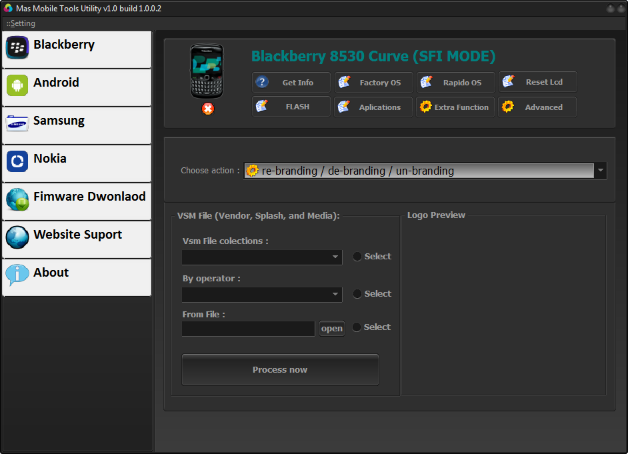Select the By operator radio button
628x454 pixels.
coord(357,294)
